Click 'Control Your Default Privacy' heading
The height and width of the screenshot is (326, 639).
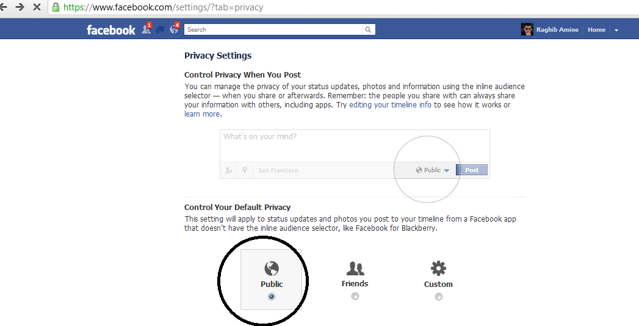(237, 207)
